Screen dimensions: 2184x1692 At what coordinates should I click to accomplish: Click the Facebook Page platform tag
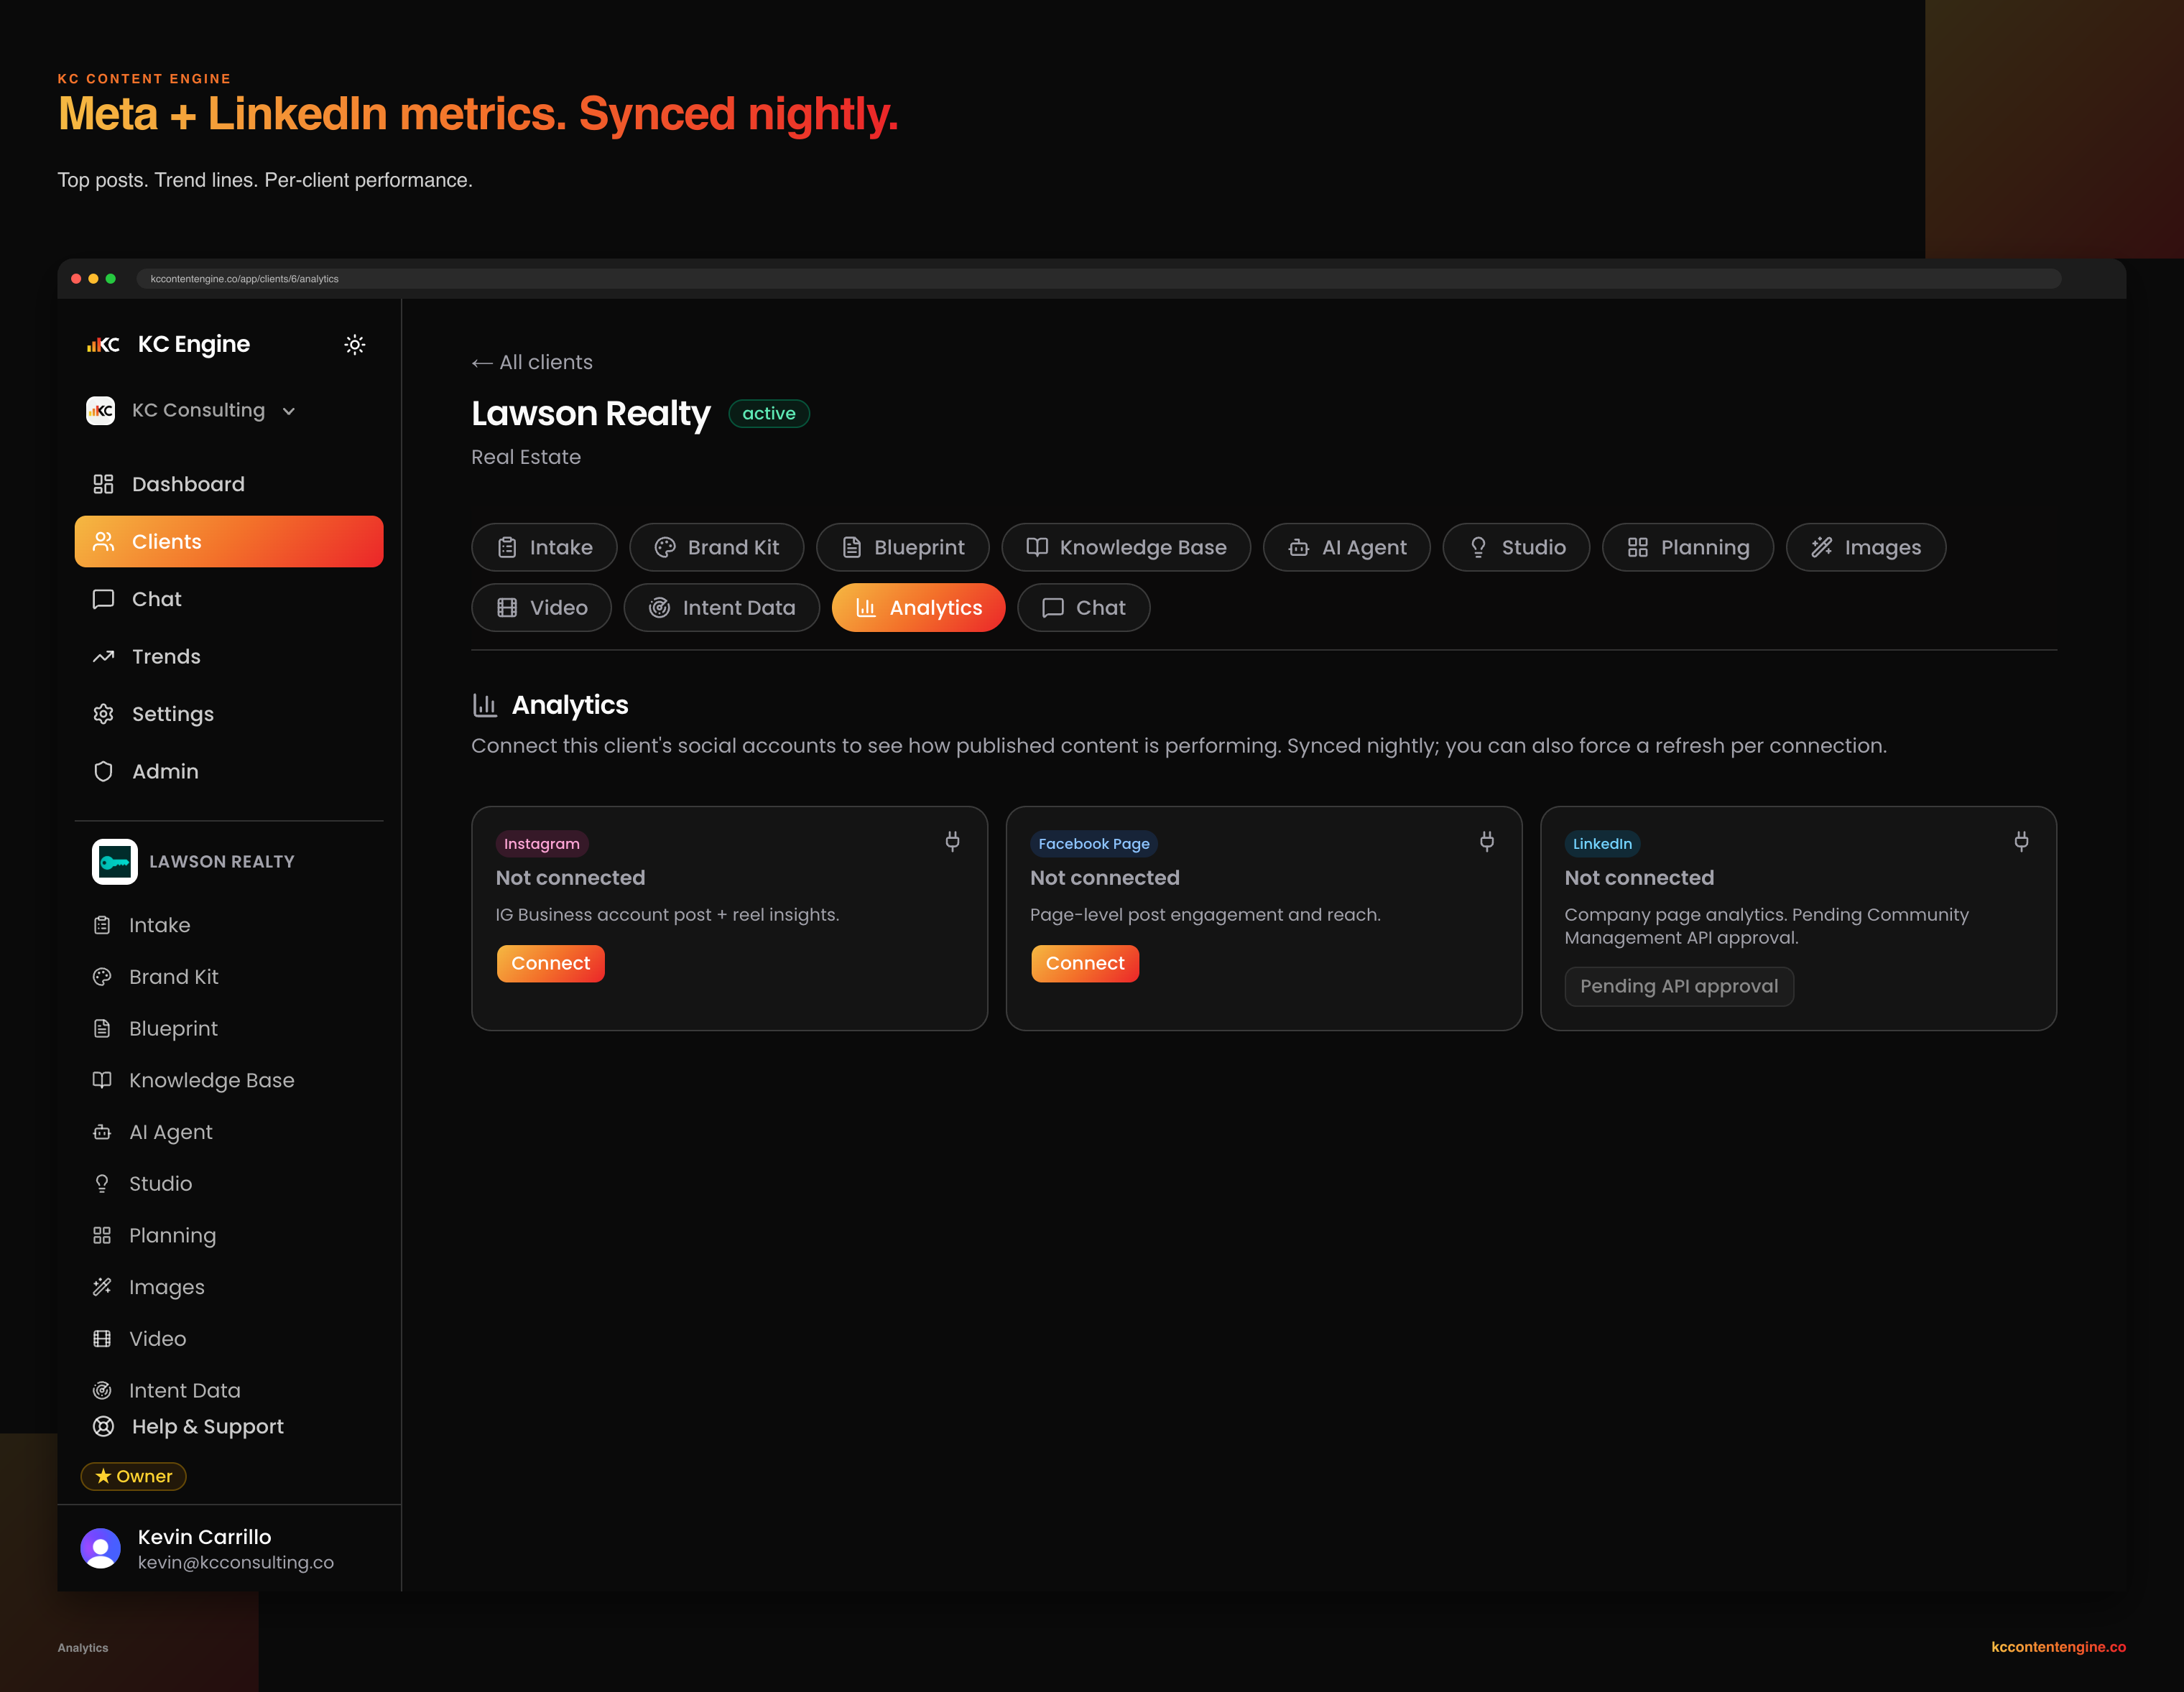[x=1094, y=844]
